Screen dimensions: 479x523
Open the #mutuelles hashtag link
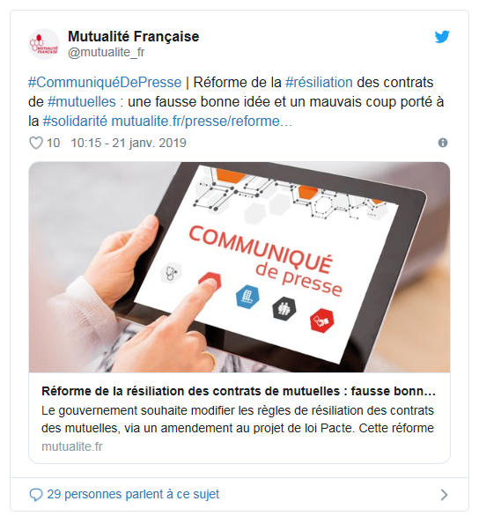[82, 102]
